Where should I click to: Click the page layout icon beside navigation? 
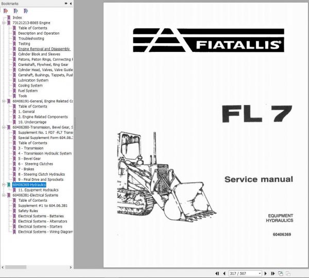(281, 273)
